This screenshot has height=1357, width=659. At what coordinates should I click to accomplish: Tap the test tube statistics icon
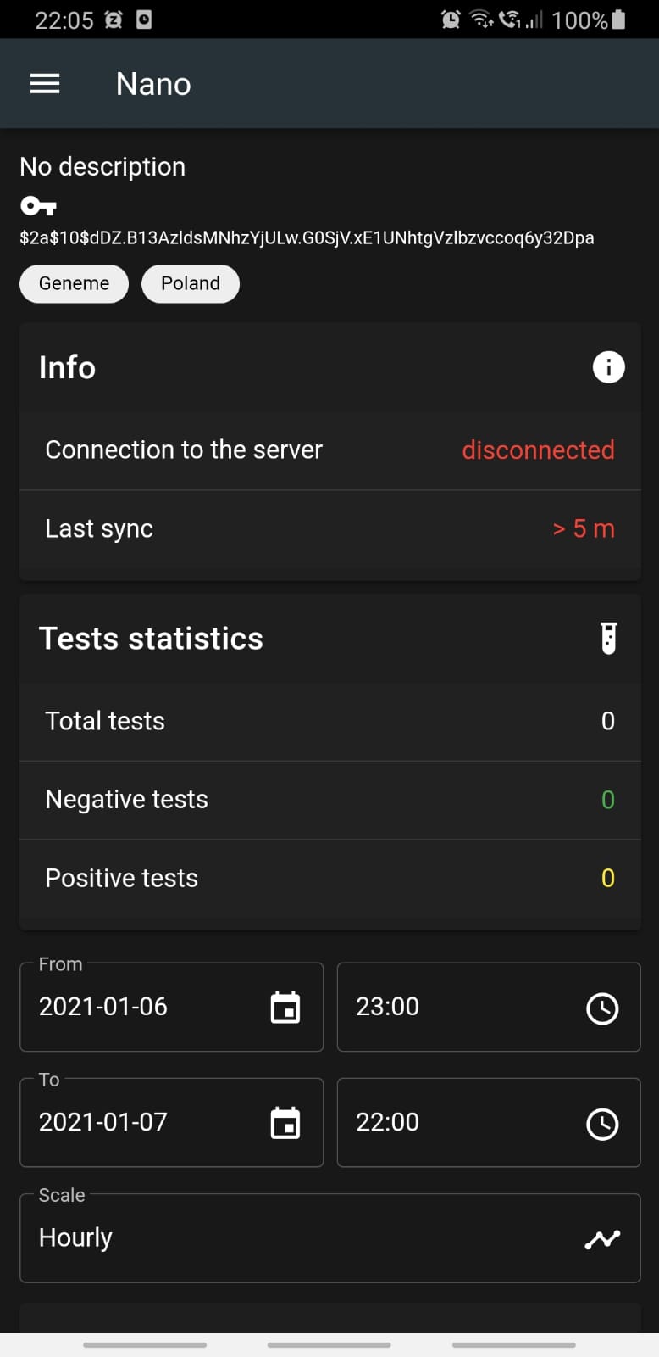(608, 639)
